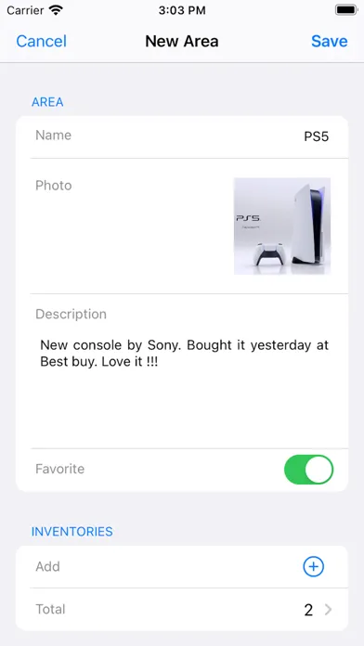Tap the Wi-Fi icon in status bar

click(x=56, y=10)
